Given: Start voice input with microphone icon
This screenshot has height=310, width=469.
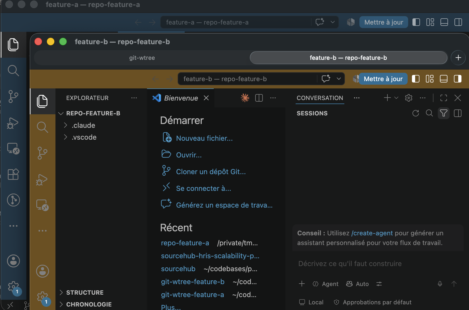Looking at the screenshot, I should pyautogui.click(x=440, y=284).
